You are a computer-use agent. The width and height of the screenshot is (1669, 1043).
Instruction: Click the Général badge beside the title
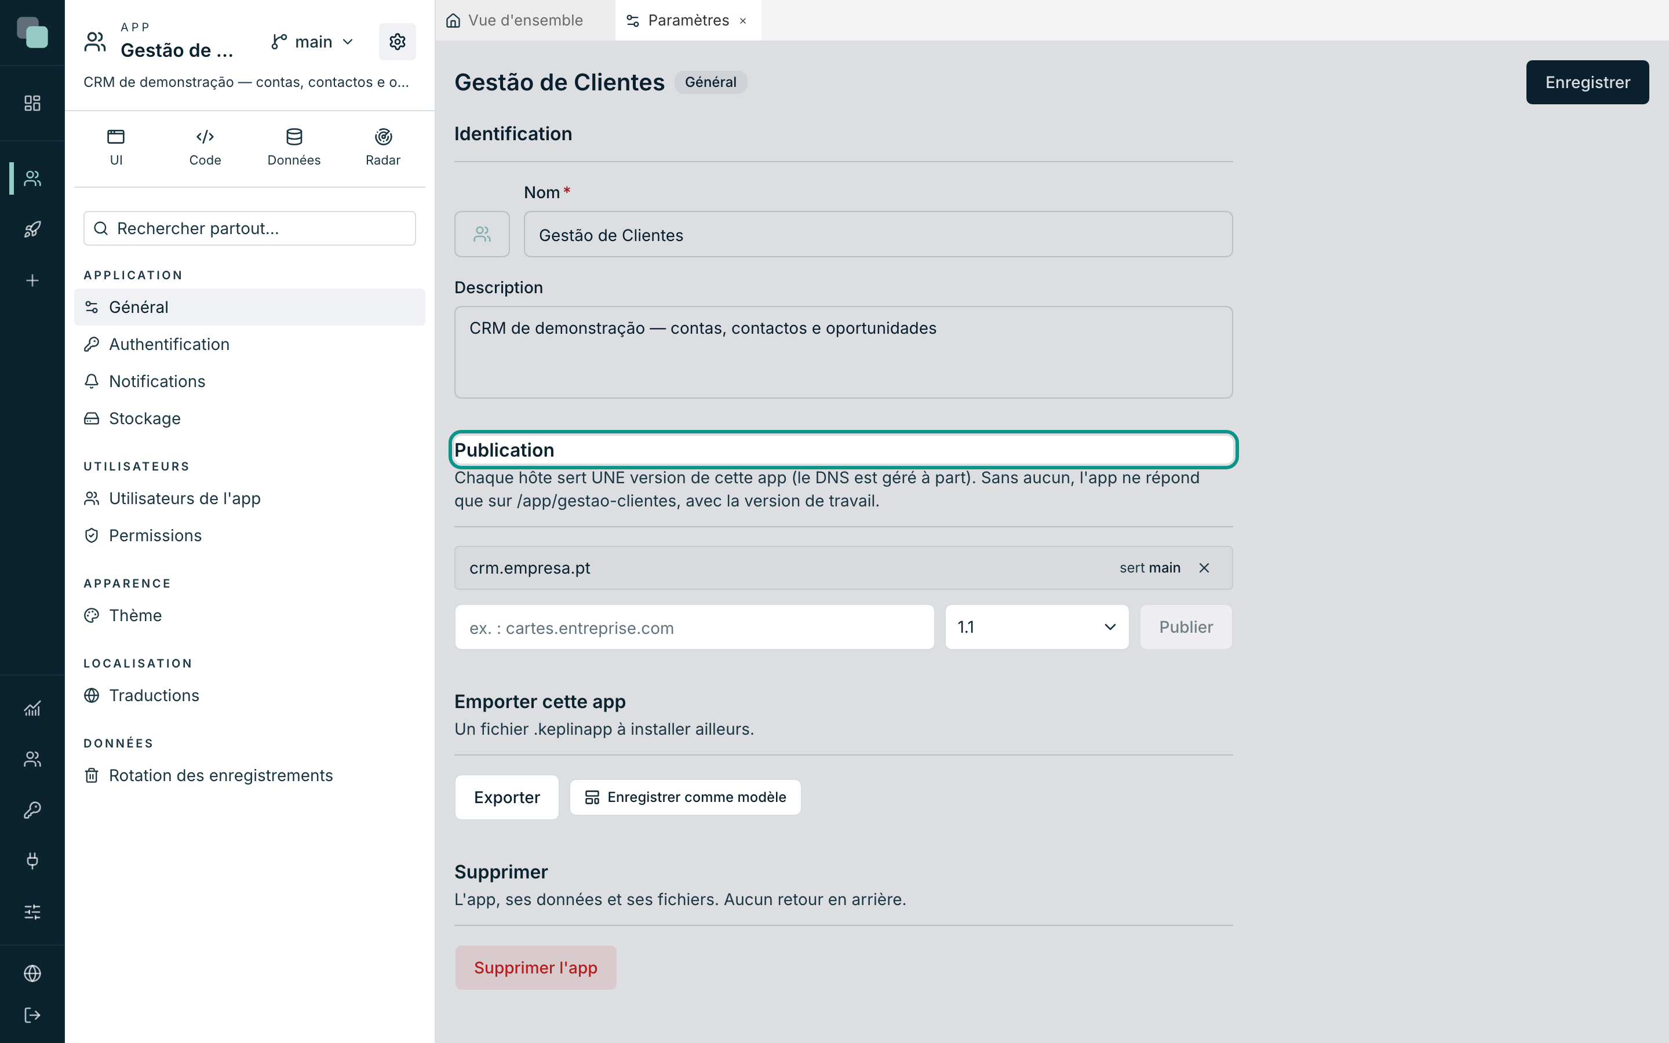710,82
